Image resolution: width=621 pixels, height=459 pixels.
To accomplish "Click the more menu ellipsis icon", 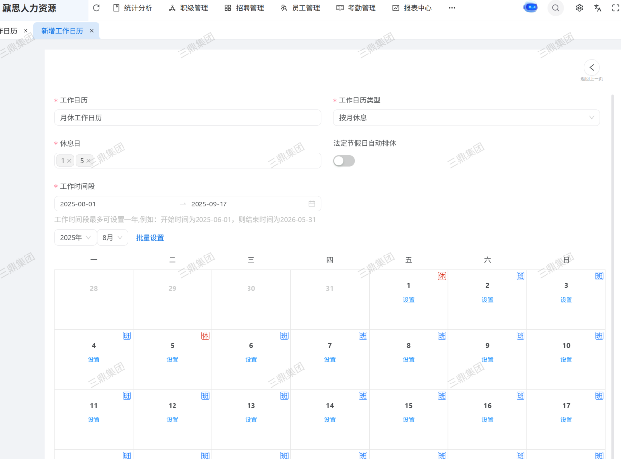I will (452, 8).
